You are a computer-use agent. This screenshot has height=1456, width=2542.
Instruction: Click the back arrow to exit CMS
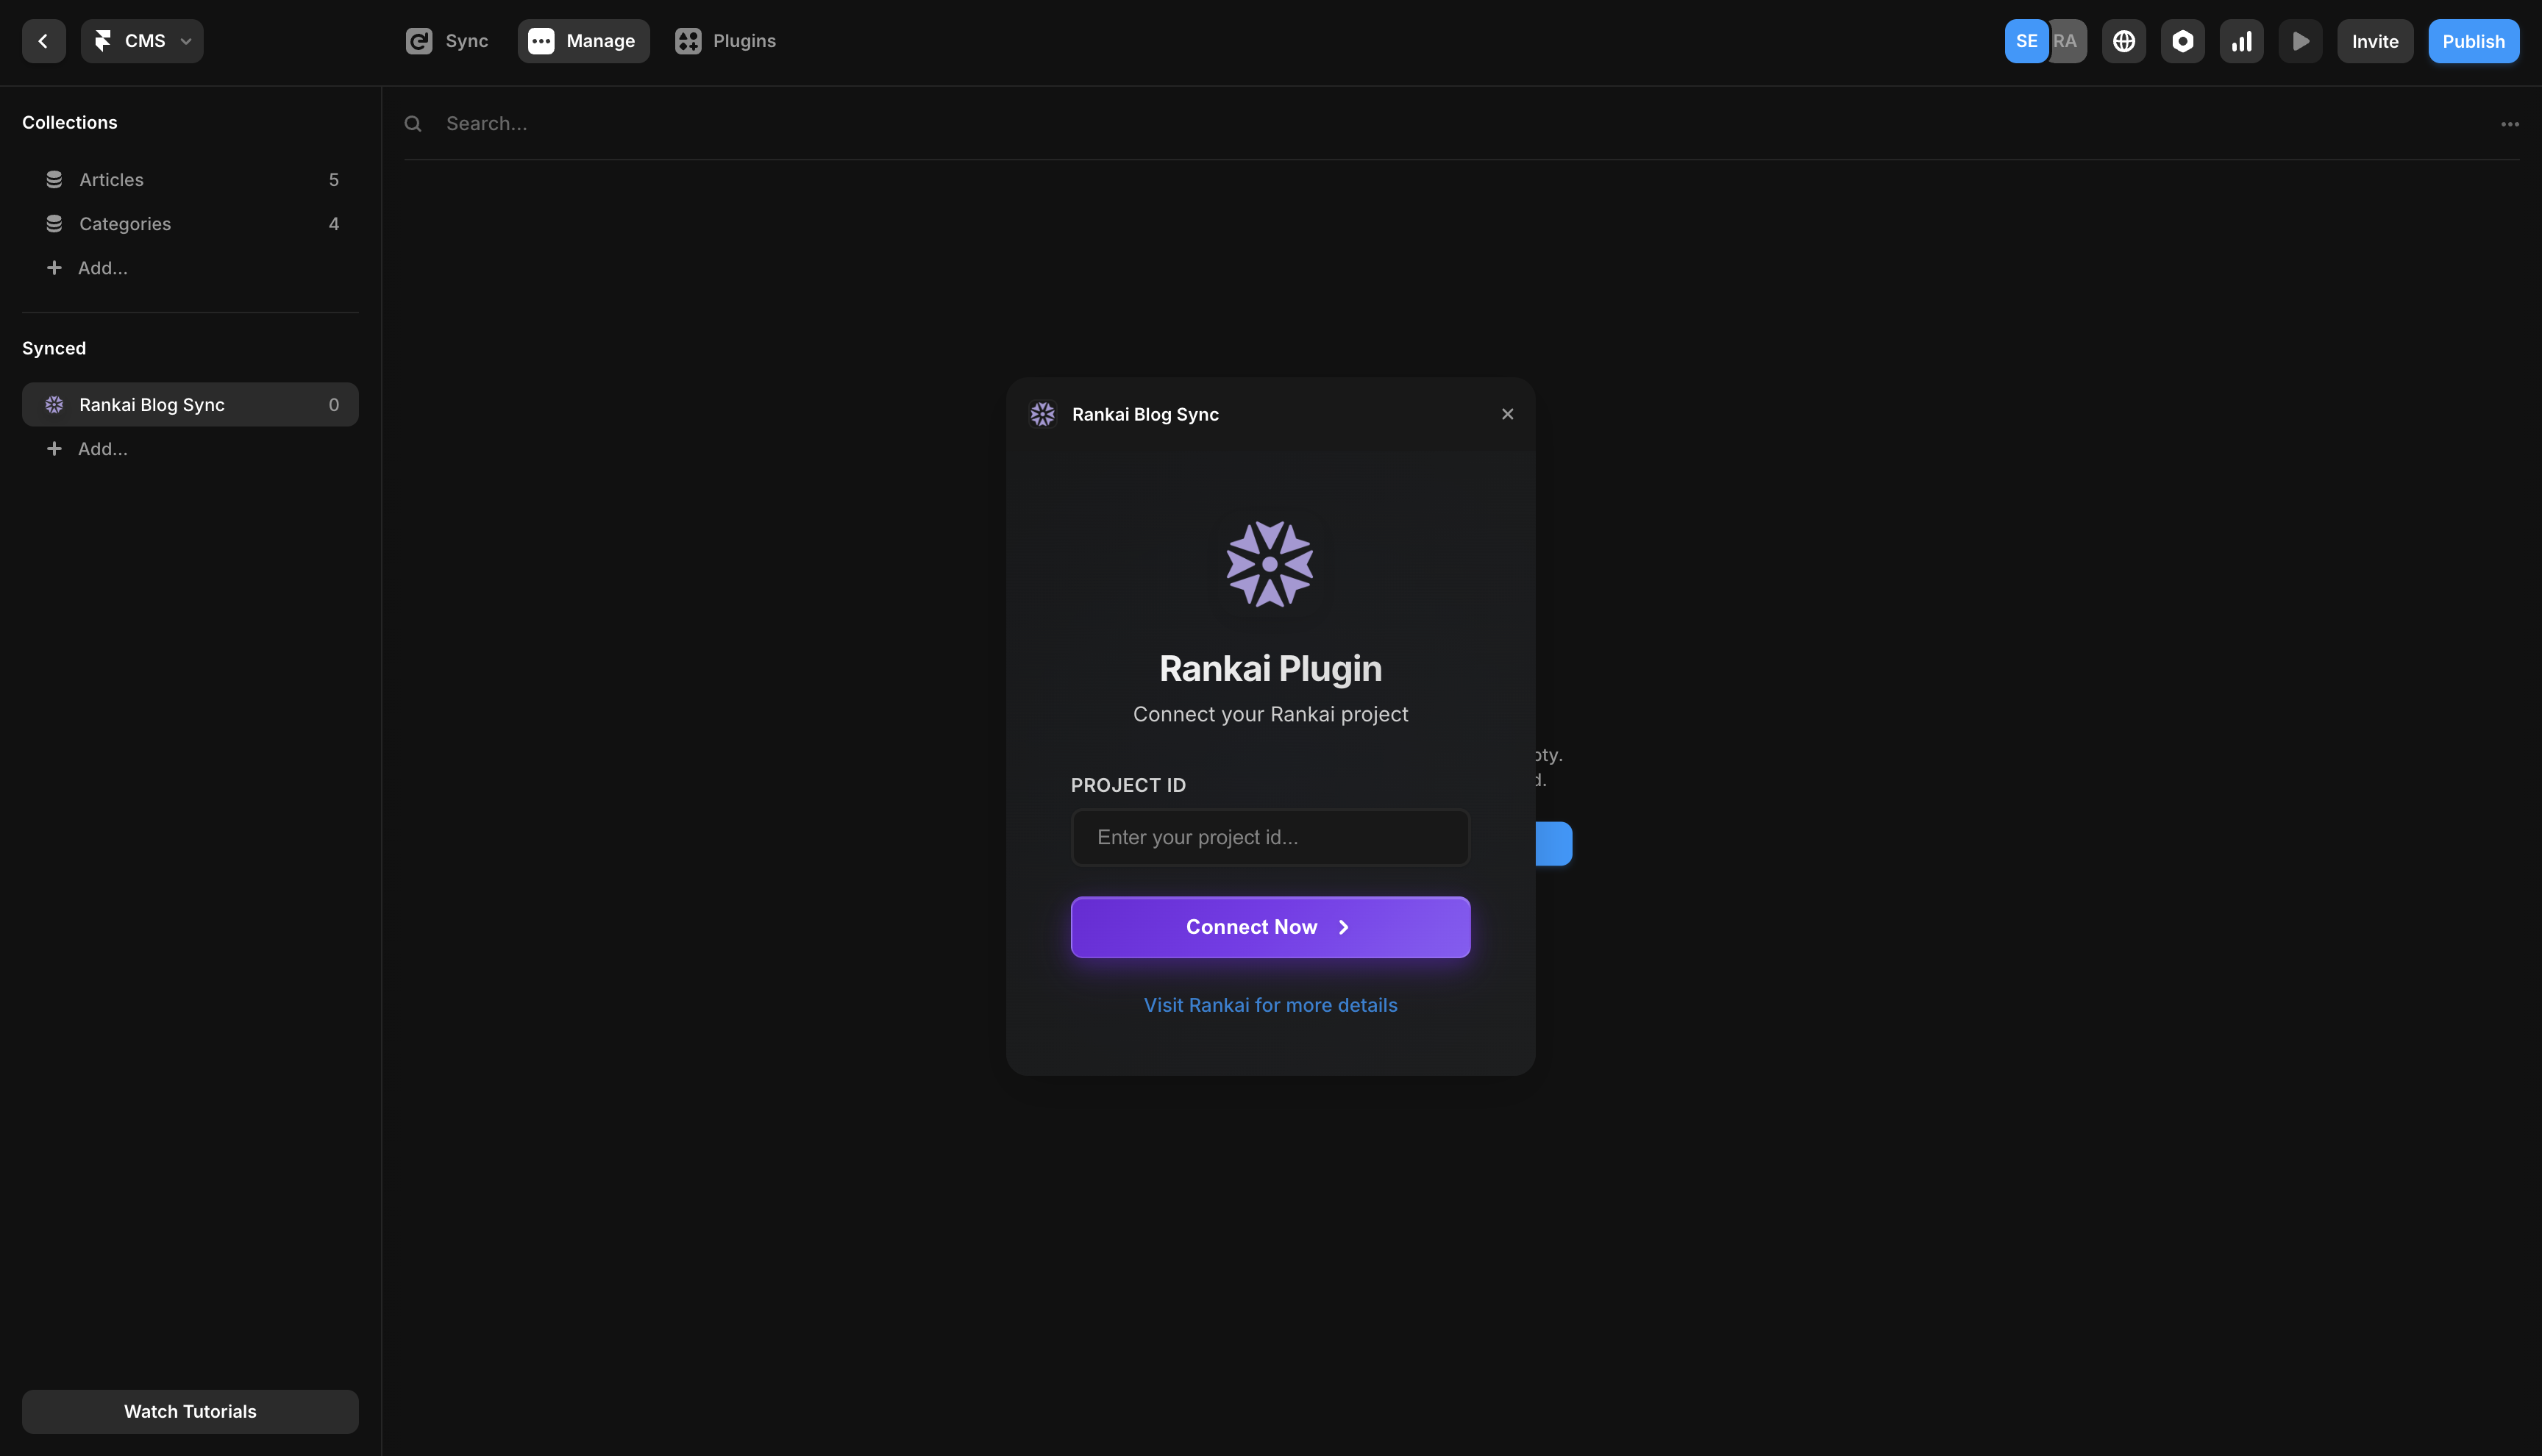pos(43,41)
